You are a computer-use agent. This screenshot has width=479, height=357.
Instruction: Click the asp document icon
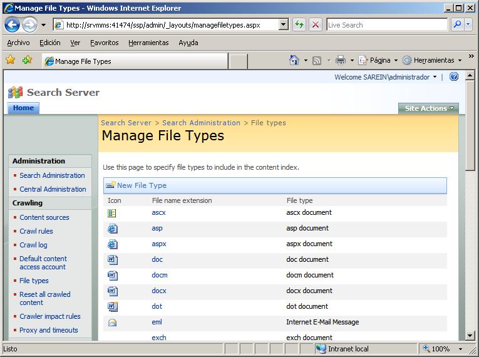click(x=113, y=229)
